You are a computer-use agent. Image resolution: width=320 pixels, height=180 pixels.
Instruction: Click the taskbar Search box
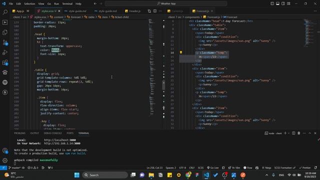coord(105,175)
